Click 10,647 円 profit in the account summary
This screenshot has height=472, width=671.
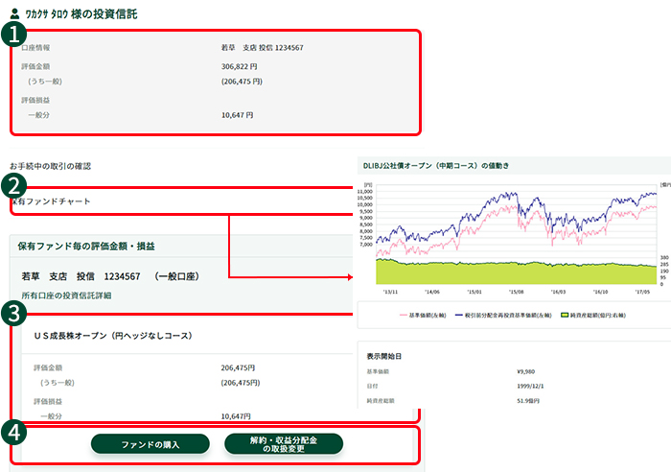[237, 115]
